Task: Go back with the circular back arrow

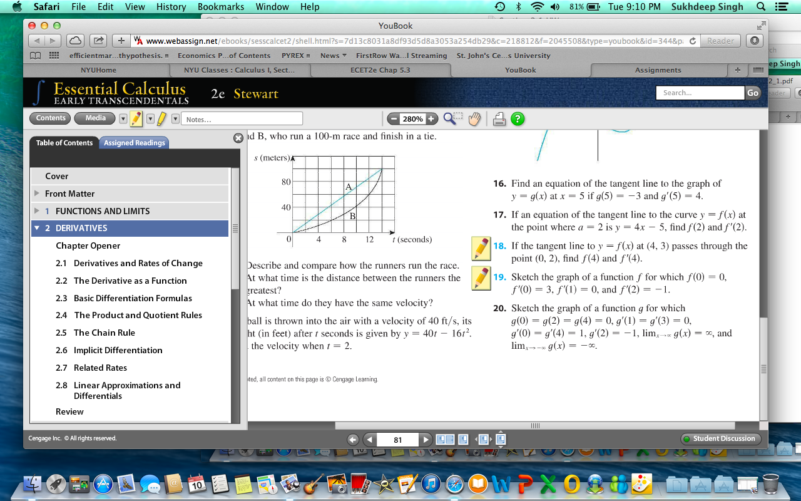Action: point(353,440)
